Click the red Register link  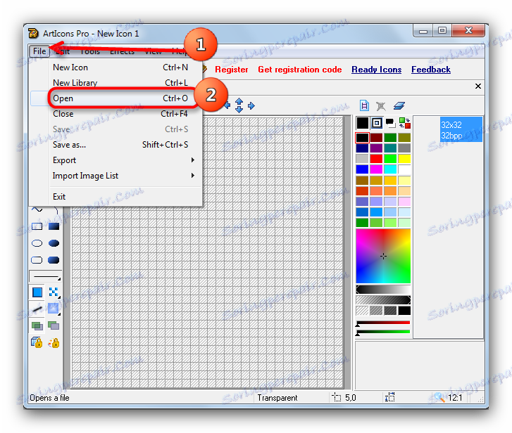[231, 70]
